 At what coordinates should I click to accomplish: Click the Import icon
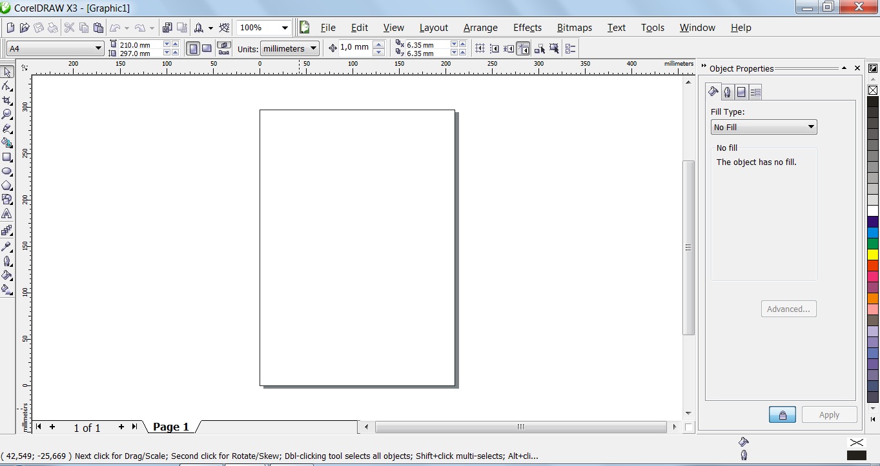168,28
